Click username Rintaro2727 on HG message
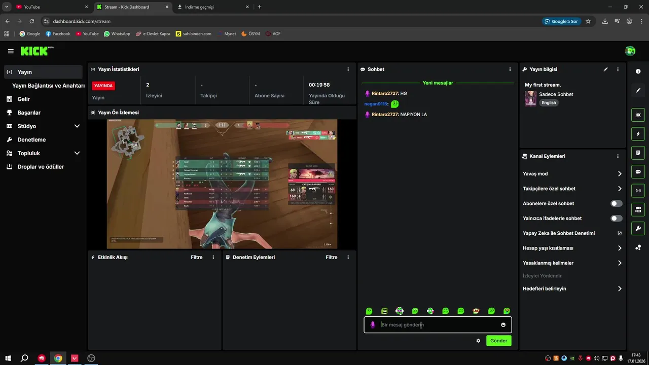The image size is (649, 365). pos(385,94)
